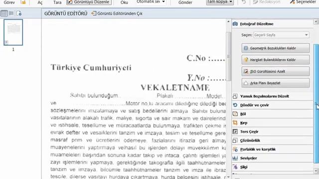Expand Parlaklık ve karşıtlık section
This screenshot has height=179, width=319.
point(273,149)
